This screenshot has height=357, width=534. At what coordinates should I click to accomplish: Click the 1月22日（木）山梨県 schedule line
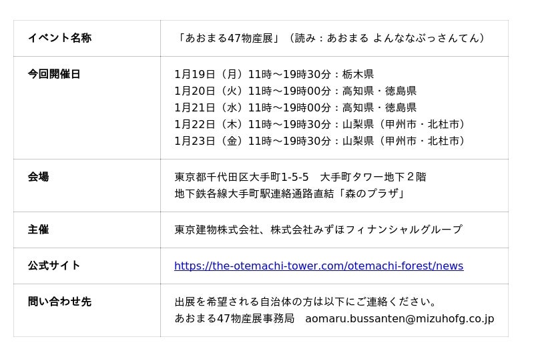tap(320, 124)
